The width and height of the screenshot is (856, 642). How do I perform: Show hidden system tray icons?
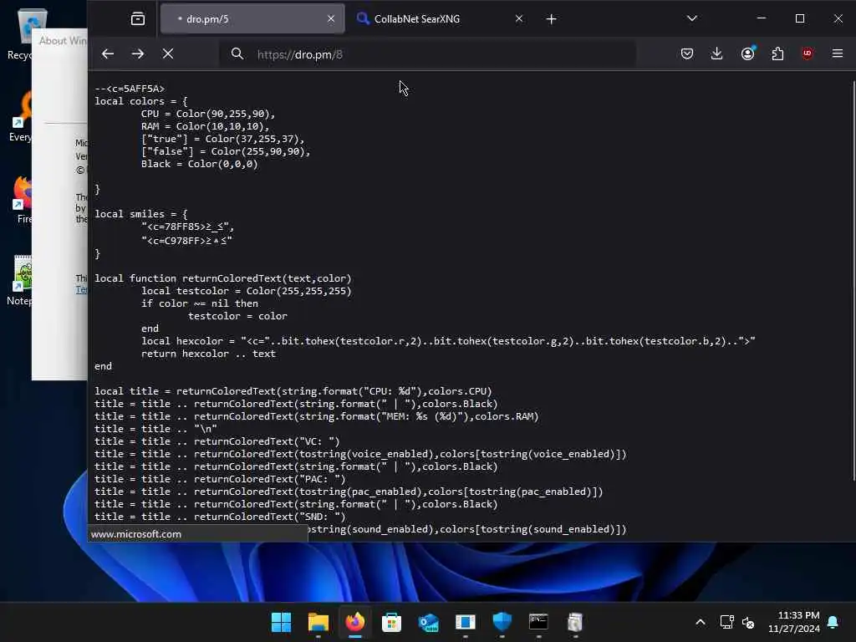point(701,622)
